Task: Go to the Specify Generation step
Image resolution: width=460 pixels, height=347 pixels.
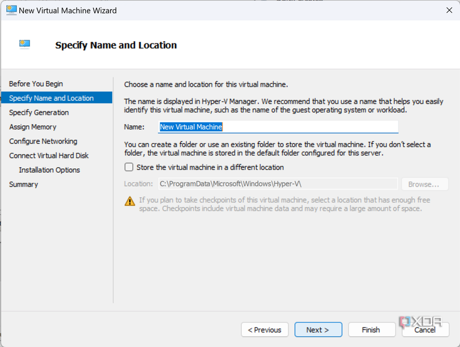Action: [38, 113]
